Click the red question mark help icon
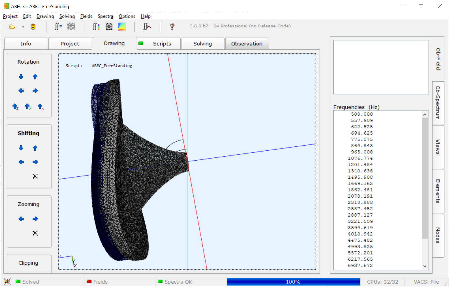449x287 pixels. 172,27
